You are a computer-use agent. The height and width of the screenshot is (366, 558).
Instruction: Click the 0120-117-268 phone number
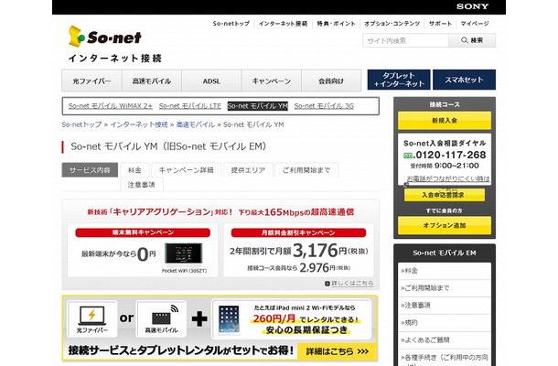pos(451,156)
